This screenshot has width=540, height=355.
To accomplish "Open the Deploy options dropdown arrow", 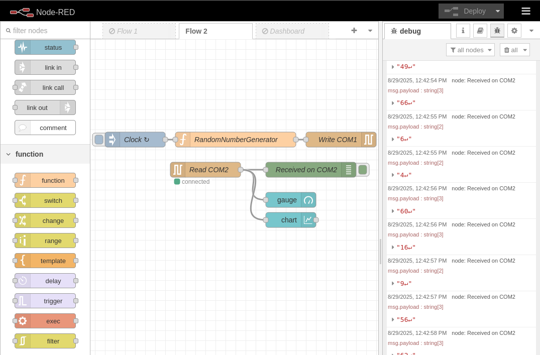I will coord(497,11).
